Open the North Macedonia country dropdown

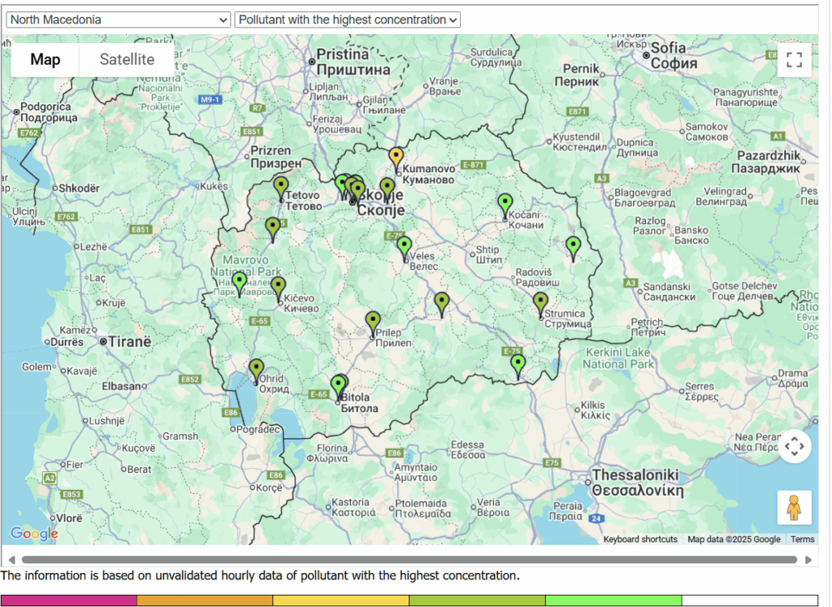coord(119,20)
